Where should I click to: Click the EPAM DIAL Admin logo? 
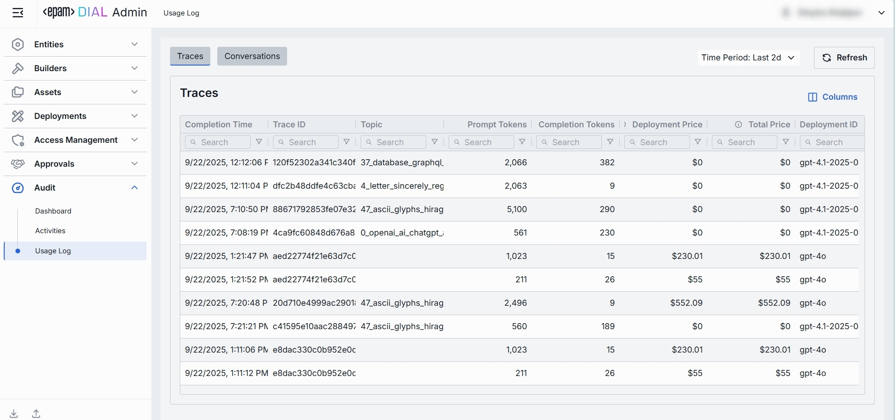click(x=95, y=13)
